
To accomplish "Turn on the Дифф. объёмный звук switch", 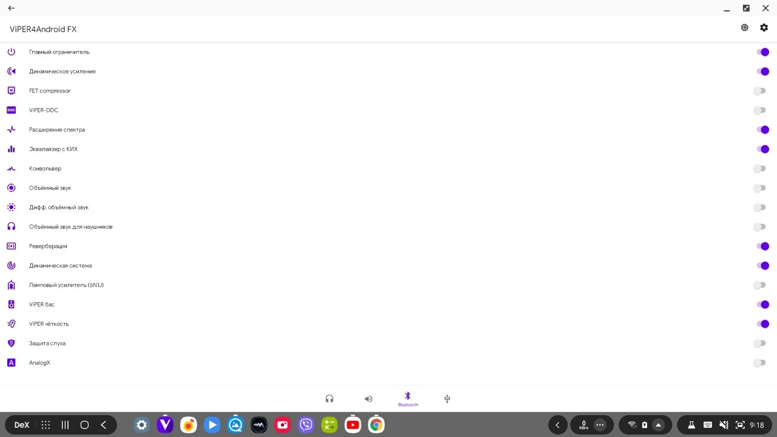I will click(759, 208).
